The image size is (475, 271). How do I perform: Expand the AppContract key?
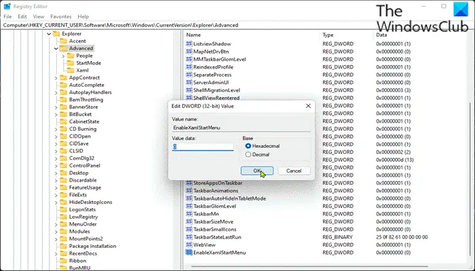click(56, 78)
